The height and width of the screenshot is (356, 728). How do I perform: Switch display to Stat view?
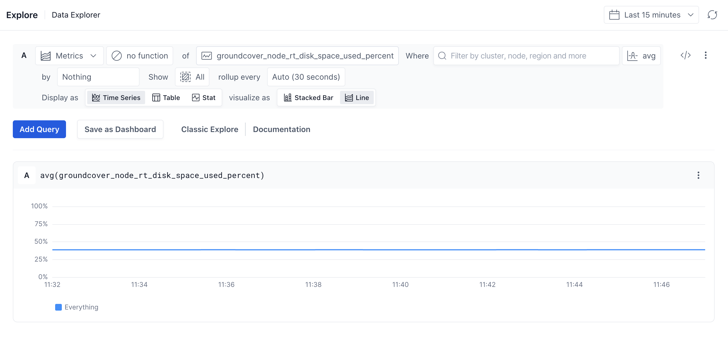(x=204, y=97)
